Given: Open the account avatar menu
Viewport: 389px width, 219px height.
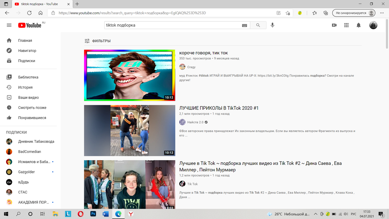Looking at the screenshot, I should click(373, 25).
